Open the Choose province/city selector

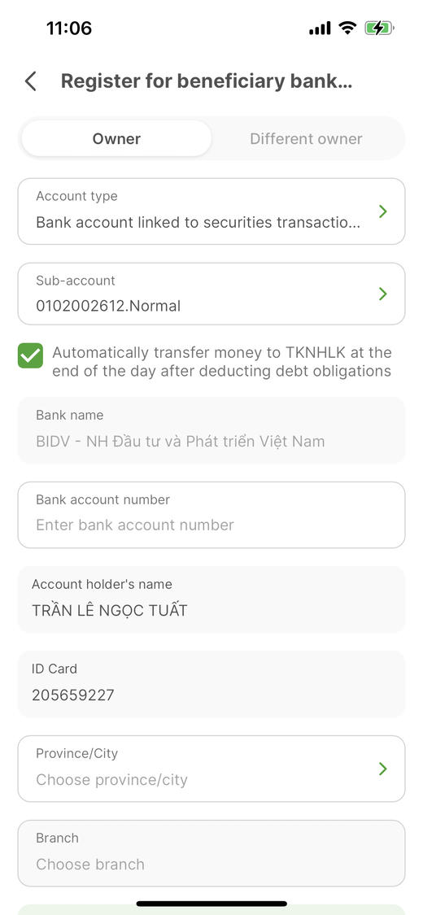(x=211, y=769)
